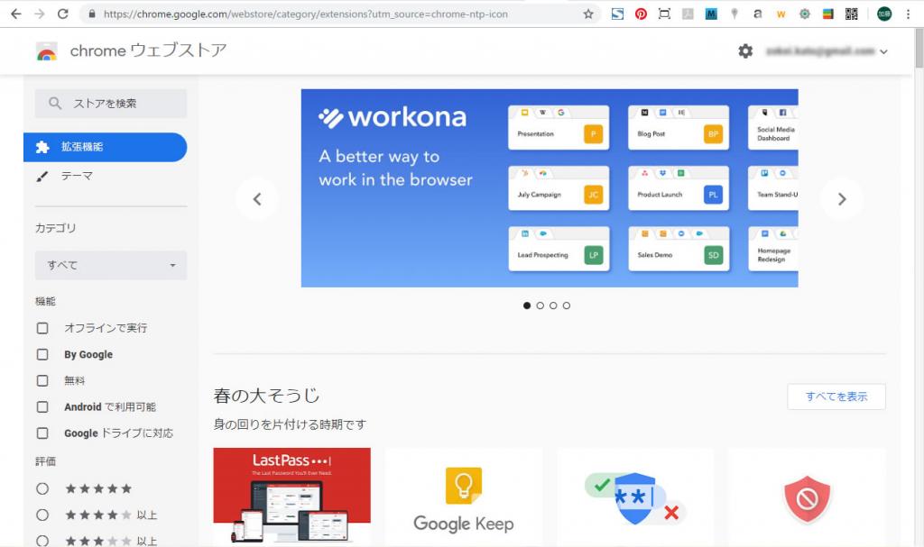
Task: Select the second carousel dot
Action: (x=540, y=305)
